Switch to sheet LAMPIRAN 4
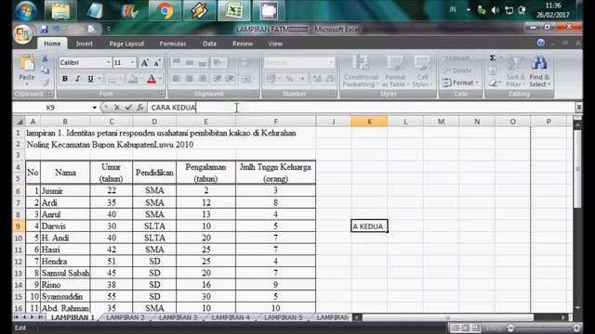This screenshot has width=595, height=334. pos(231,317)
